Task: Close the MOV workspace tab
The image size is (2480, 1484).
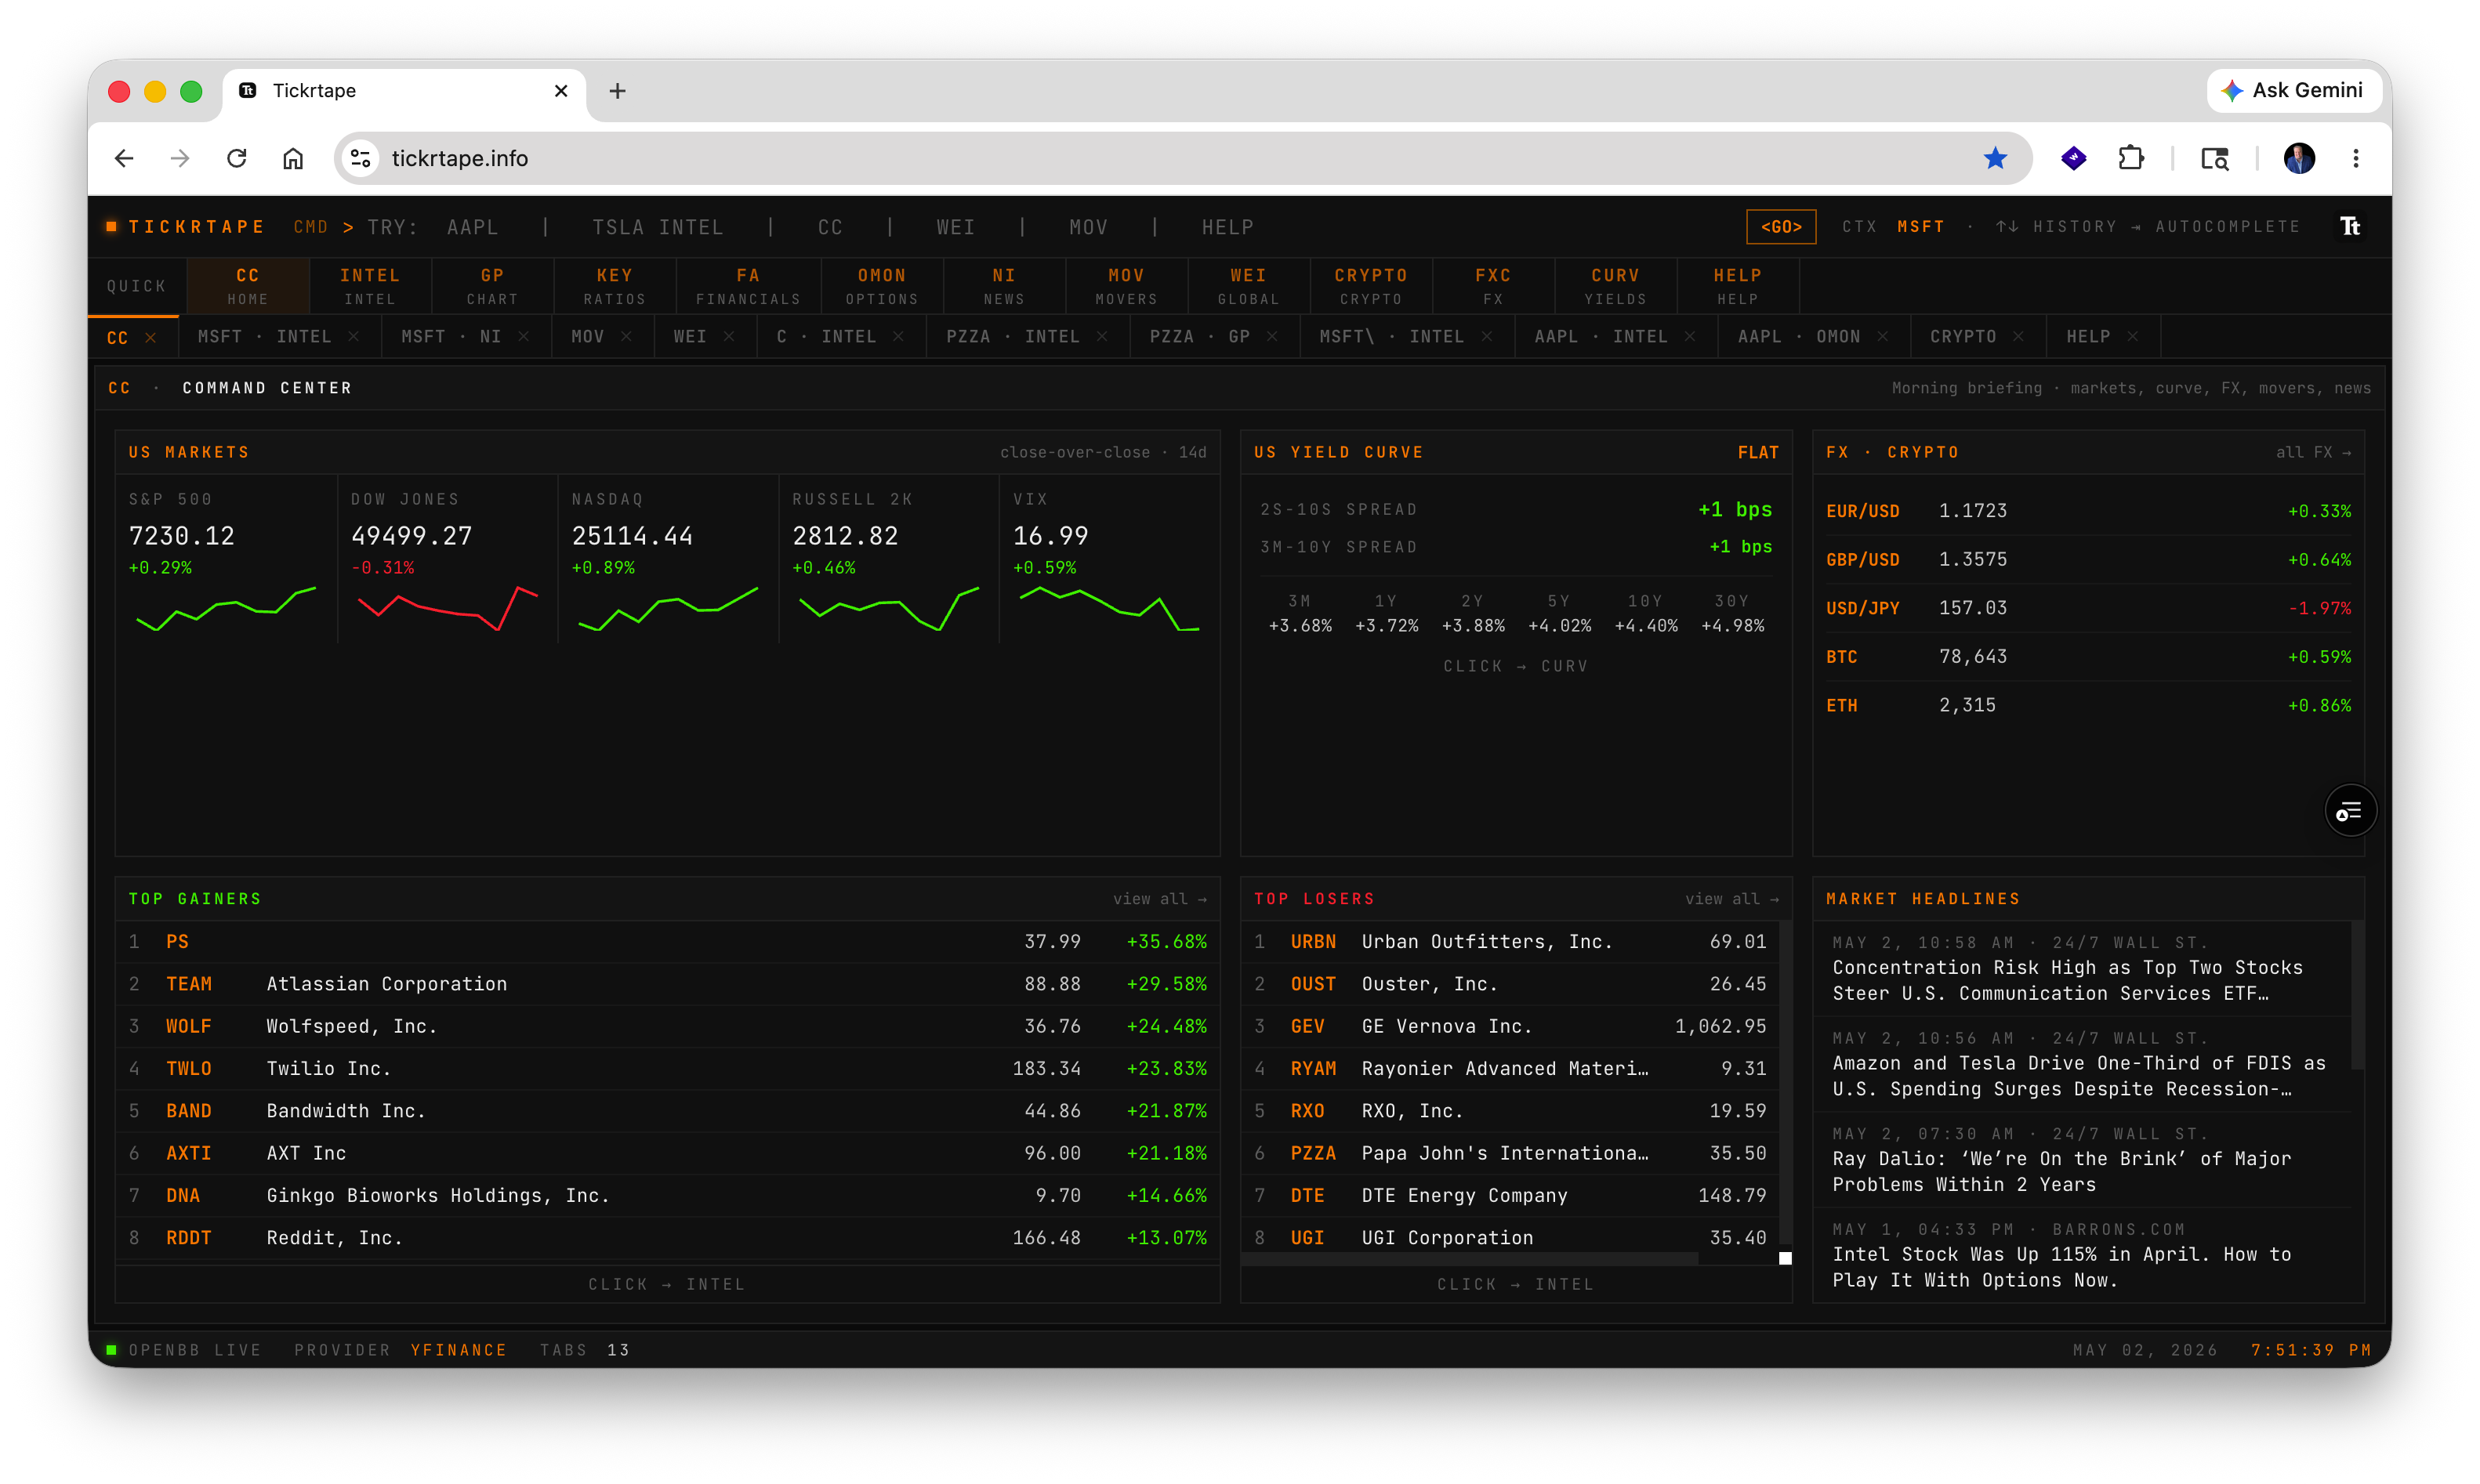Action: (626, 337)
